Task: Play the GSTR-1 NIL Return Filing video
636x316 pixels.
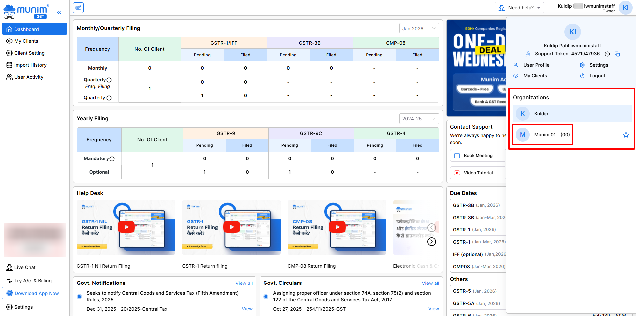Action: tap(126, 227)
